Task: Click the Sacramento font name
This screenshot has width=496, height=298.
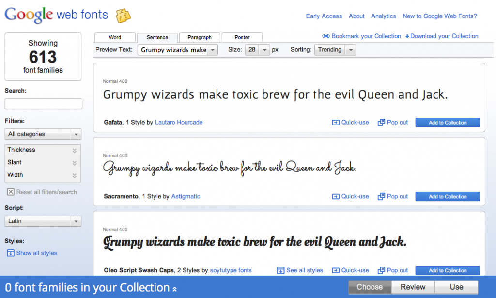Action: pos(121,196)
